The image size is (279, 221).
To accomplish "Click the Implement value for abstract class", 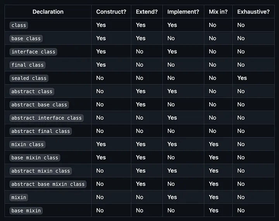I will 172,91.
